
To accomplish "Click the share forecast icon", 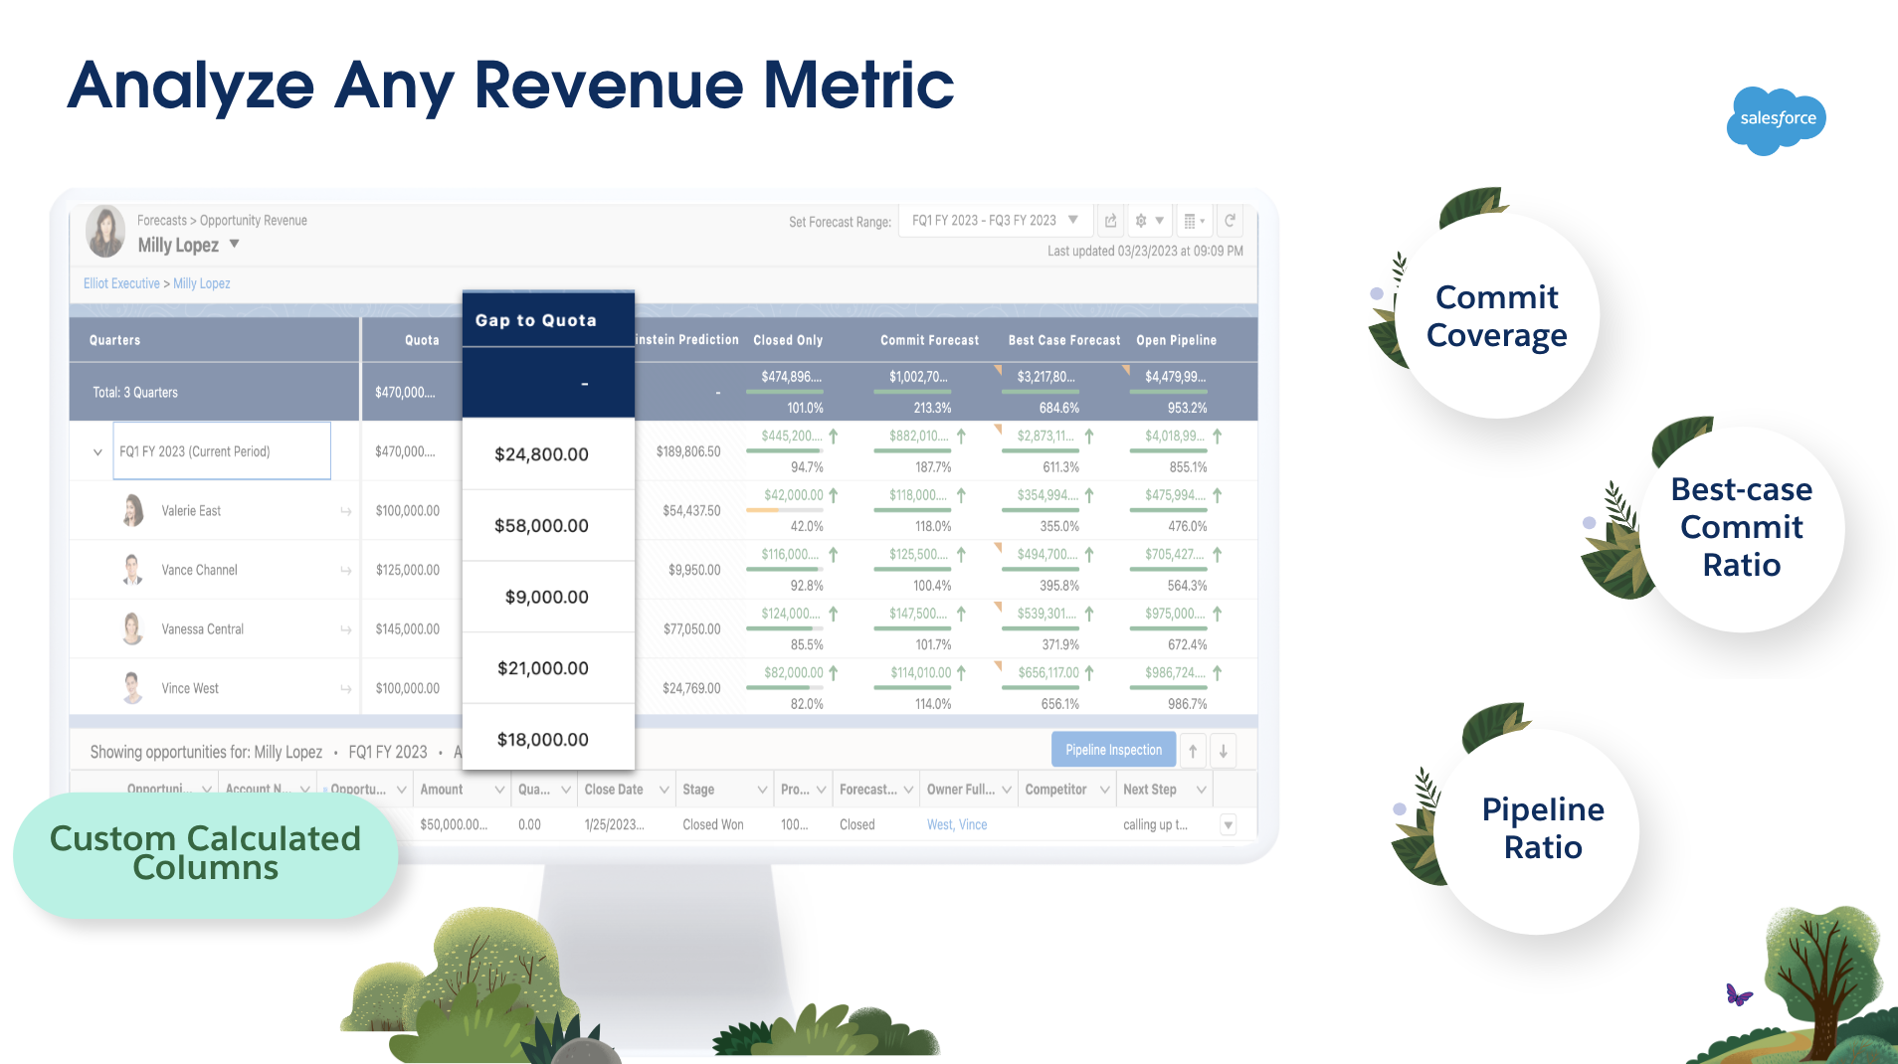I will click(1110, 221).
